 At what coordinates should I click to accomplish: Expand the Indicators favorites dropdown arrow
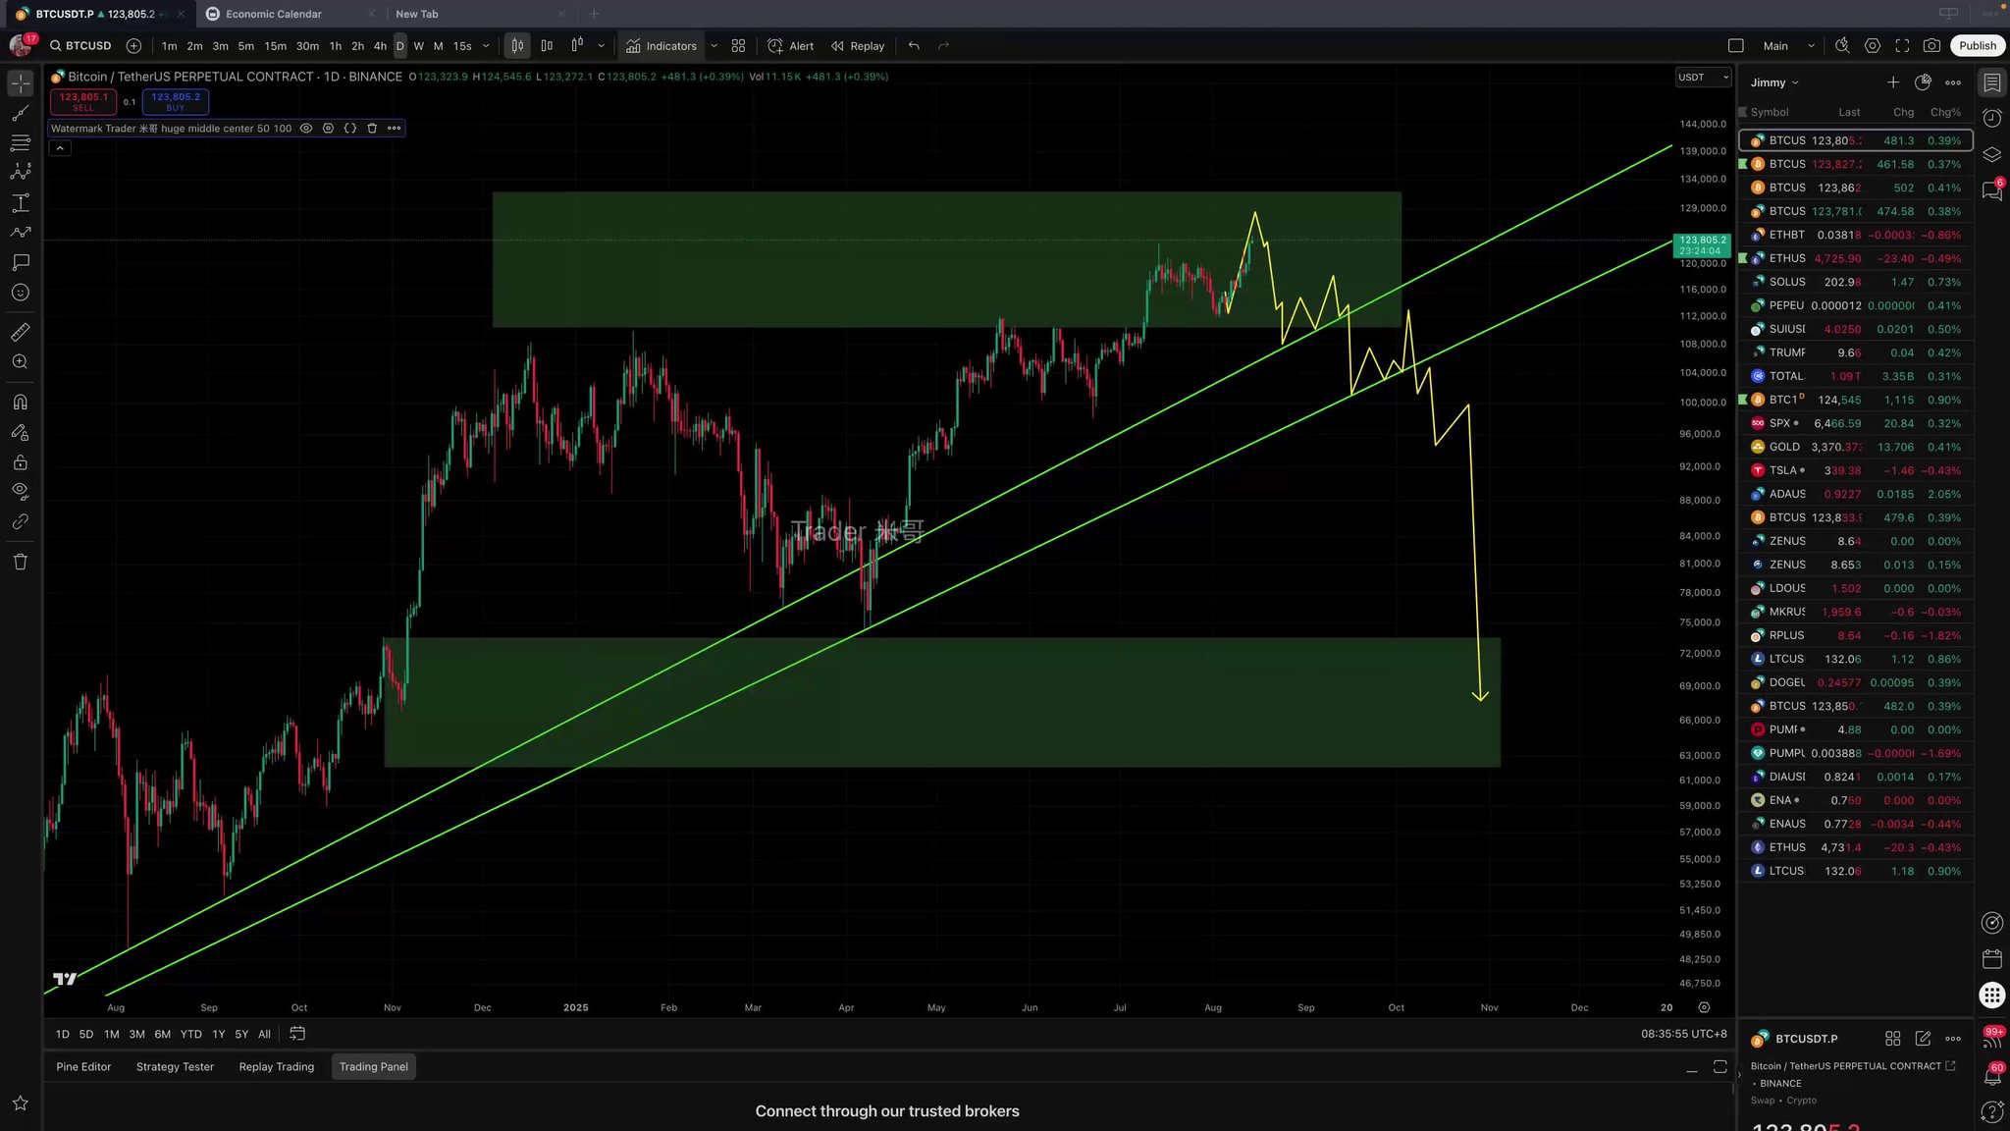[x=714, y=46]
